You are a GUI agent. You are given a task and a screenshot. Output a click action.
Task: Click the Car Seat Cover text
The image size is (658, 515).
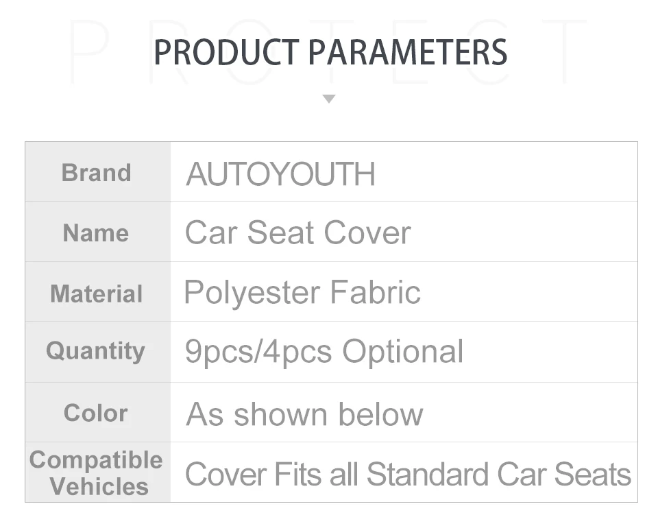tap(297, 232)
